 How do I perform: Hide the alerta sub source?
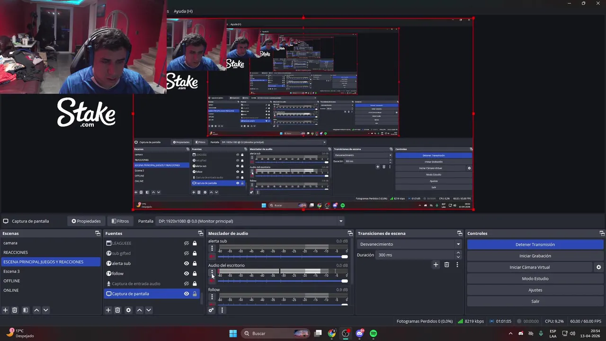pyautogui.click(x=187, y=263)
